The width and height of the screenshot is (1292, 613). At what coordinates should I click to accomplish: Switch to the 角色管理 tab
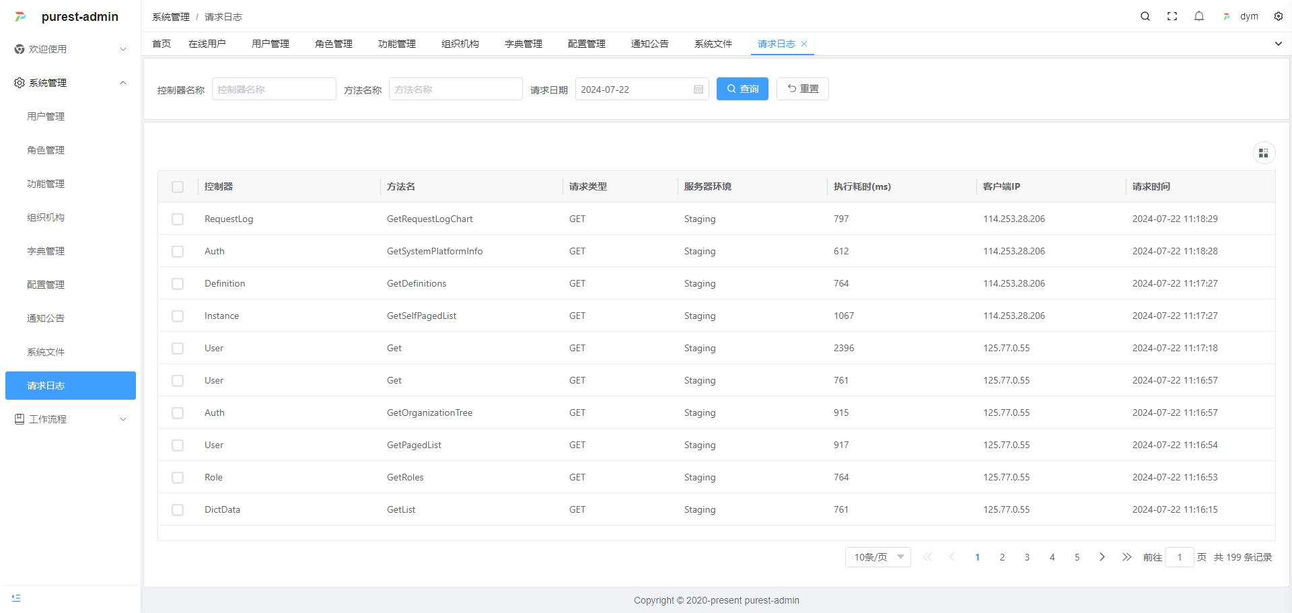[x=334, y=44]
